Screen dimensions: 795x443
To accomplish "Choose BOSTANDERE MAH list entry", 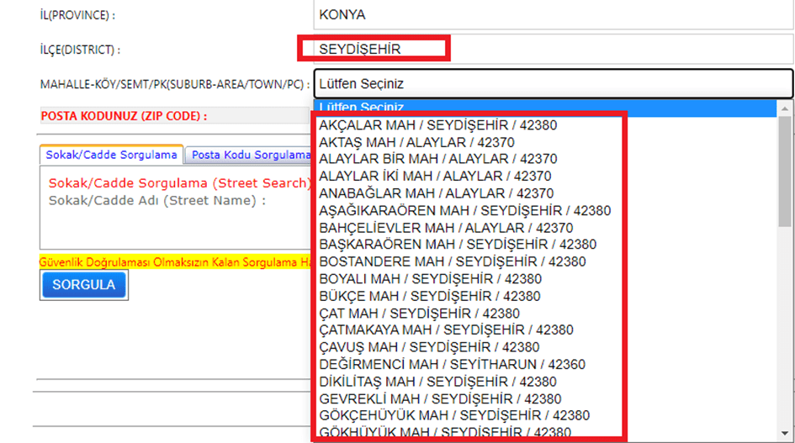I will click(x=453, y=261).
